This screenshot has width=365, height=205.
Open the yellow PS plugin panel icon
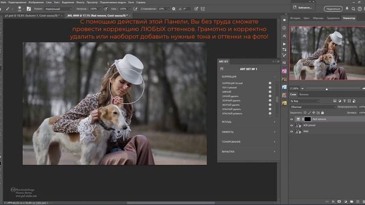pyautogui.click(x=284, y=103)
